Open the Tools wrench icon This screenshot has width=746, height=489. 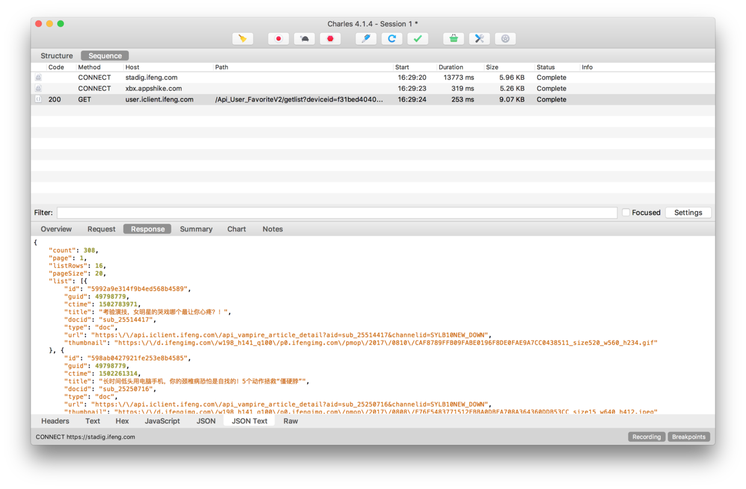point(479,38)
